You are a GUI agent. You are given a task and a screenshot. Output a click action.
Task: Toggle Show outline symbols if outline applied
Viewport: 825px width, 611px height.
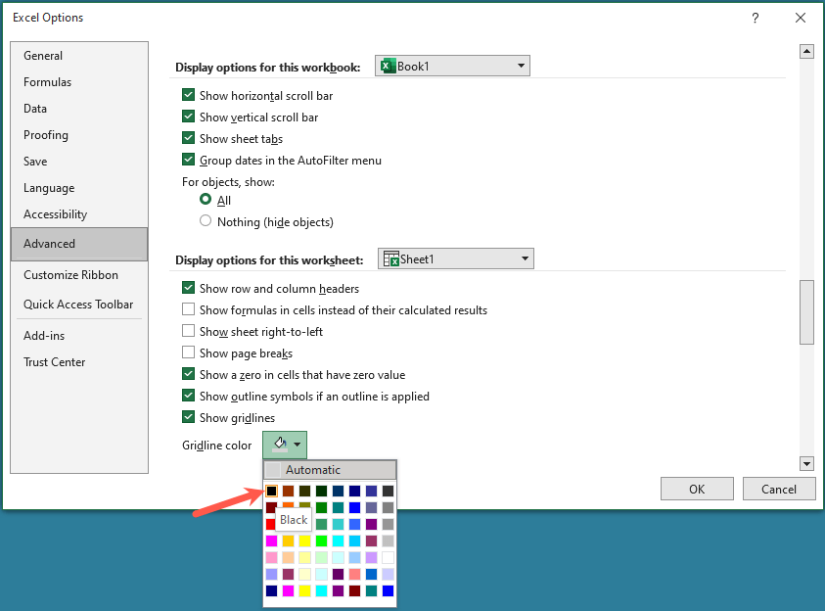(x=188, y=396)
